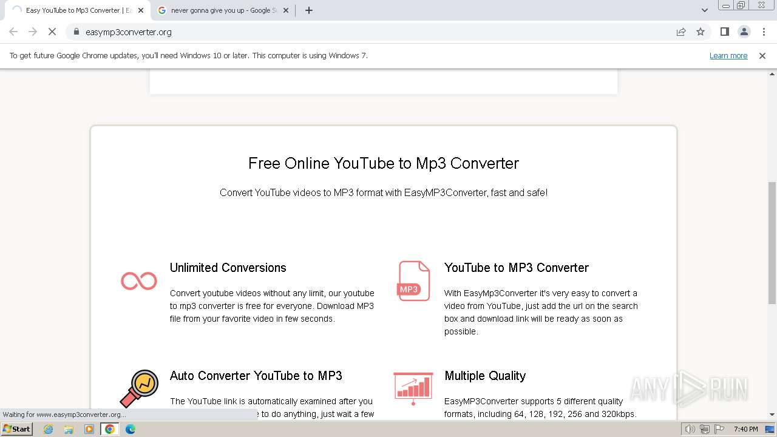Click the page vertical scrollbar thumb
The height and width of the screenshot is (437, 777).
[x=772, y=243]
